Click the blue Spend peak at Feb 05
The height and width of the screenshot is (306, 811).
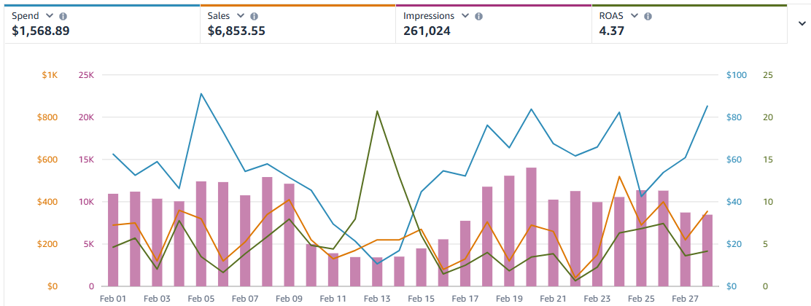click(x=201, y=93)
